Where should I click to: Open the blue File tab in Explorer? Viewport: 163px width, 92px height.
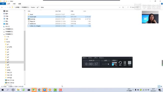[x=3, y=4]
